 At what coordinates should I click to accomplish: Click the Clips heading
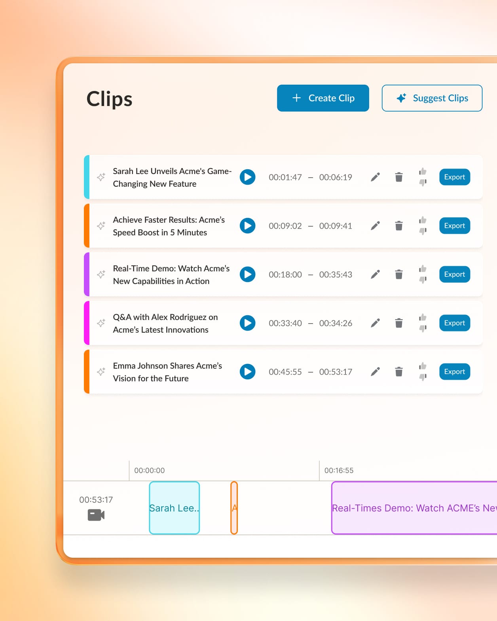point(109,99)
